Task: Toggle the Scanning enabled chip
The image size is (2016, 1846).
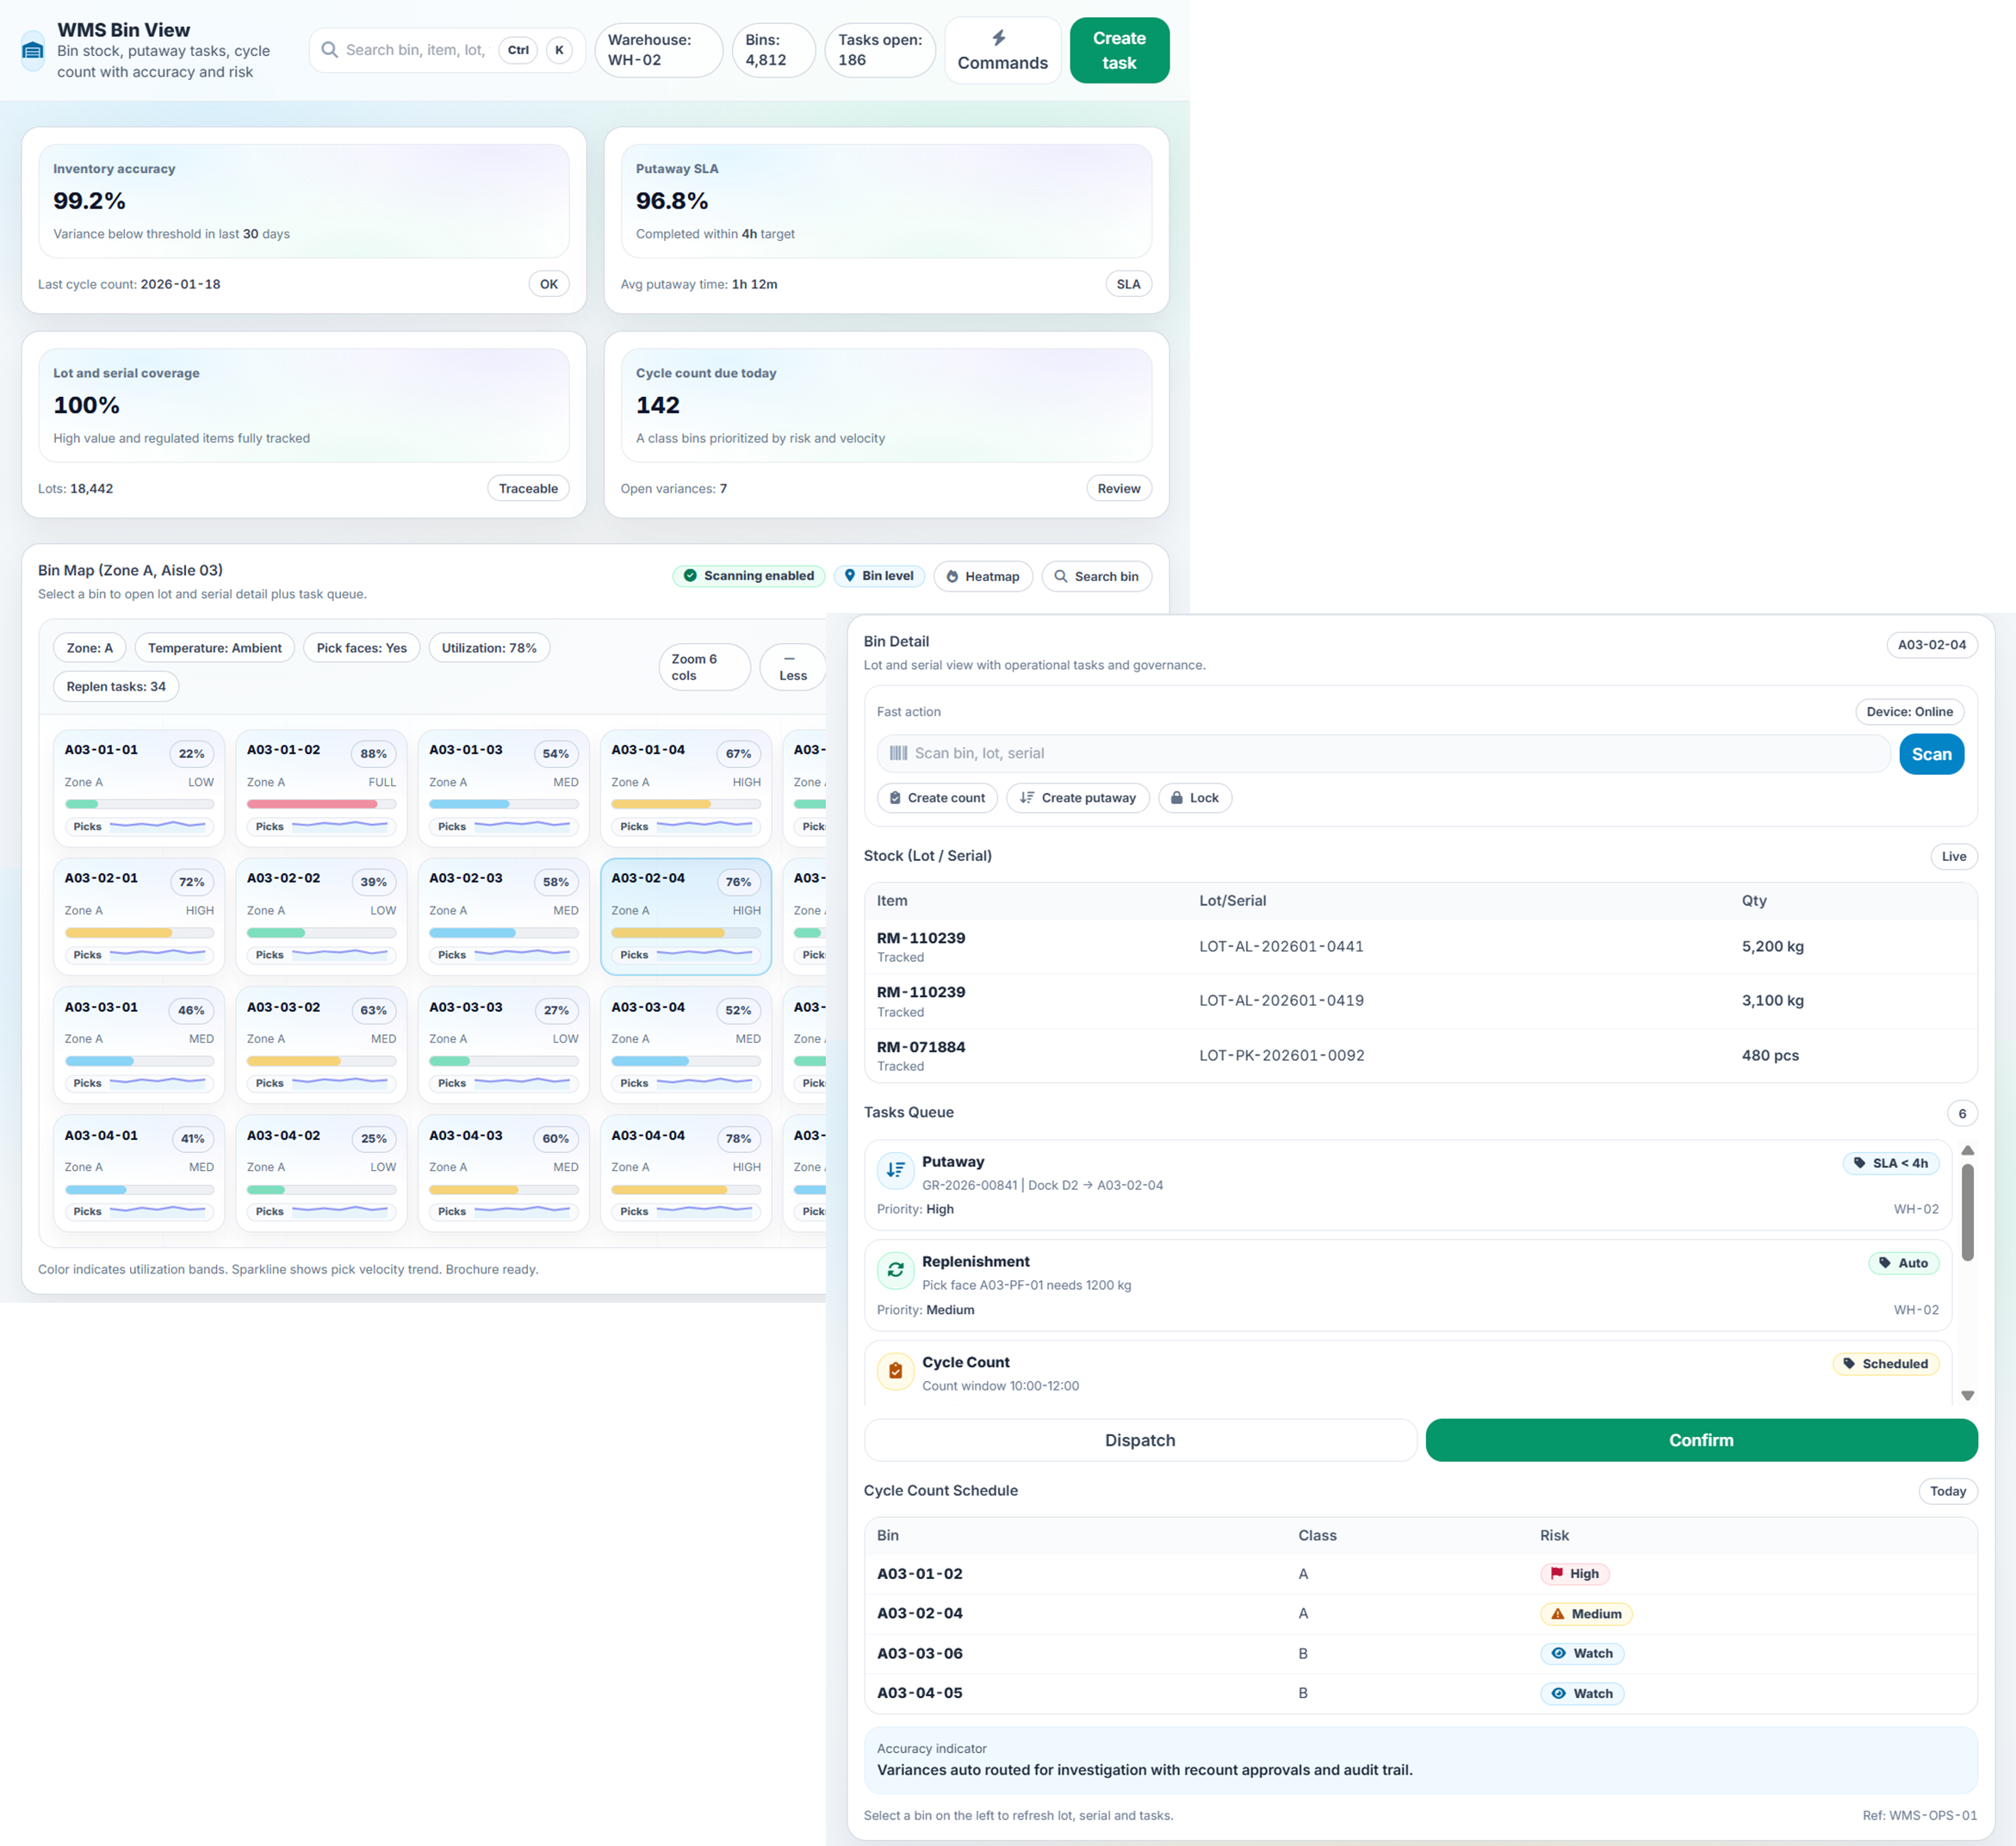Action: pyautogui.click(x=748, y=576)
